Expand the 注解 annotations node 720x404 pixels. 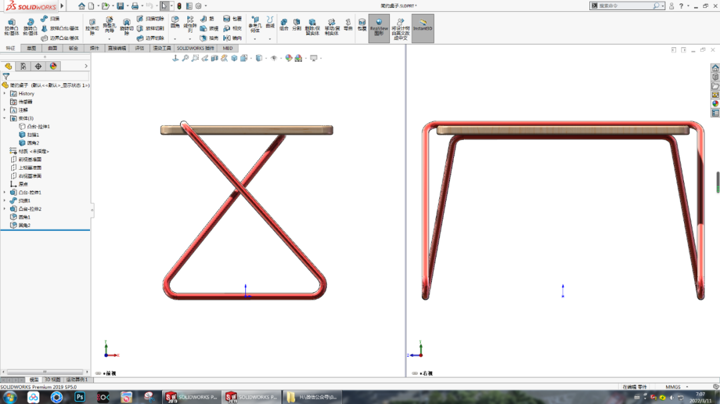coord(5,110)
